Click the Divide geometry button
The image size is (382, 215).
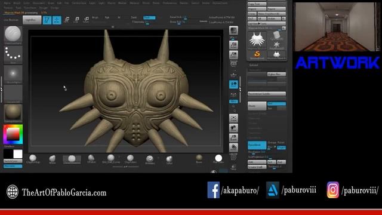pos(257,106)
